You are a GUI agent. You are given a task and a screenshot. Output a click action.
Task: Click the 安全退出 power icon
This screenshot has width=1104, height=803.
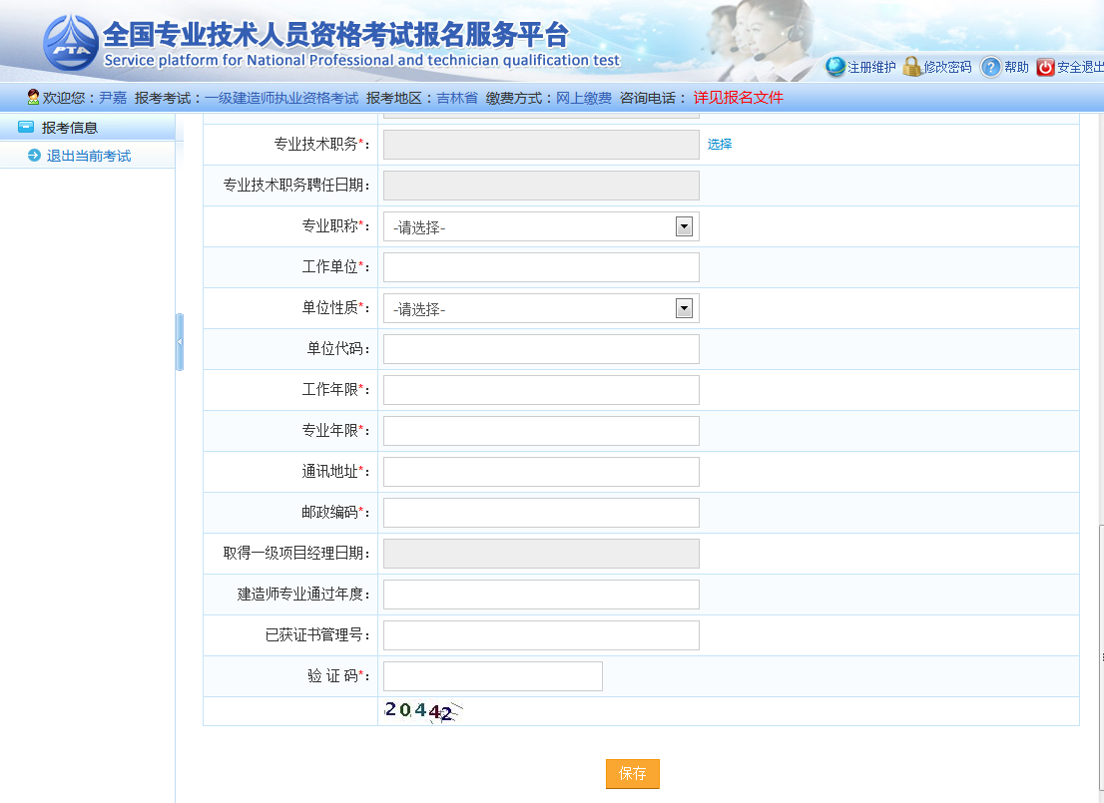click(x=1045, y=67)
